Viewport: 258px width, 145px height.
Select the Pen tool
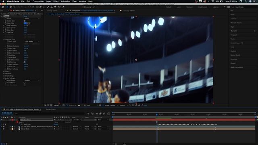tap(40, 7)
